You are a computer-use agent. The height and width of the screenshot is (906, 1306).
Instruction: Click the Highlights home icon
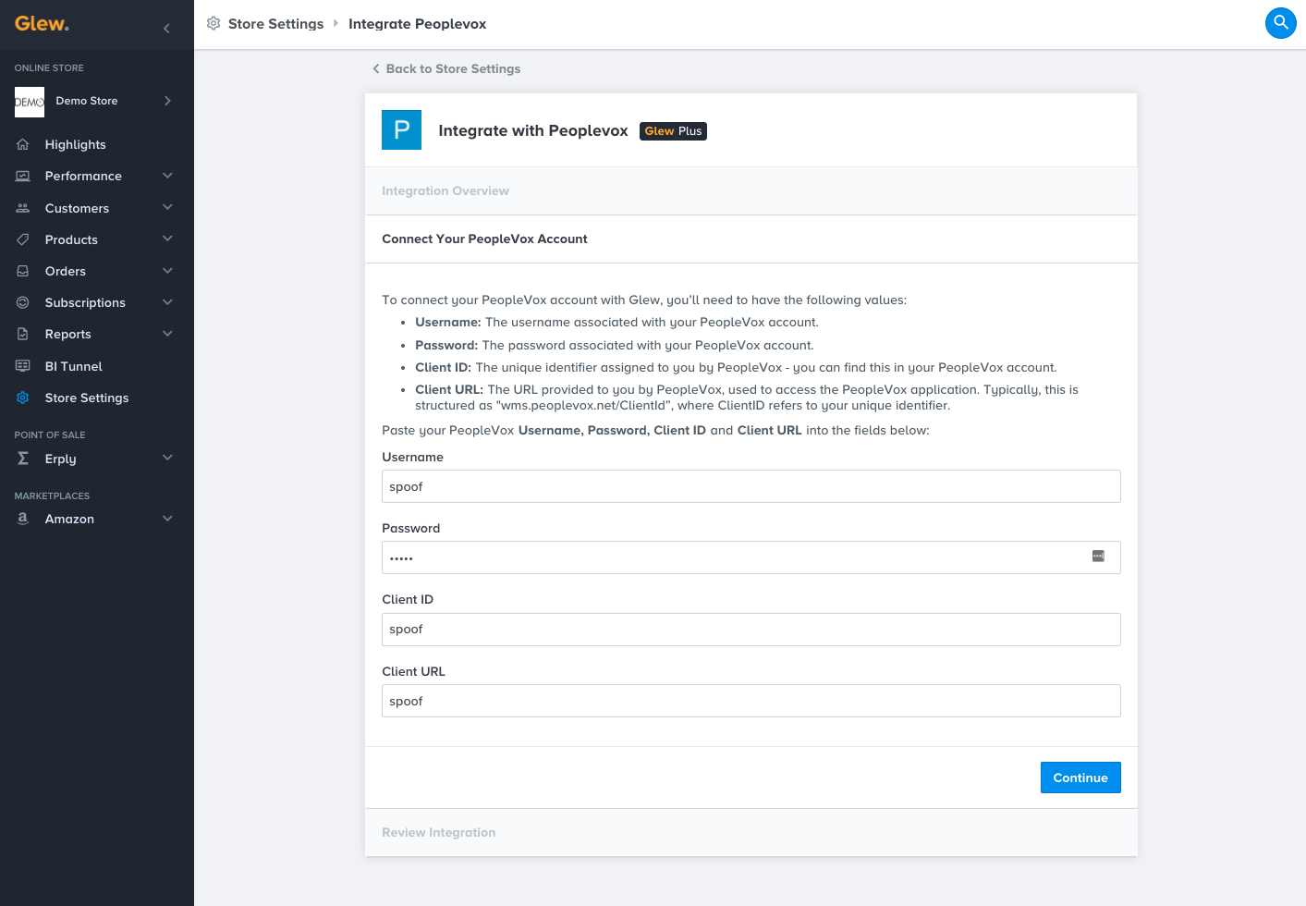(23, 144)
